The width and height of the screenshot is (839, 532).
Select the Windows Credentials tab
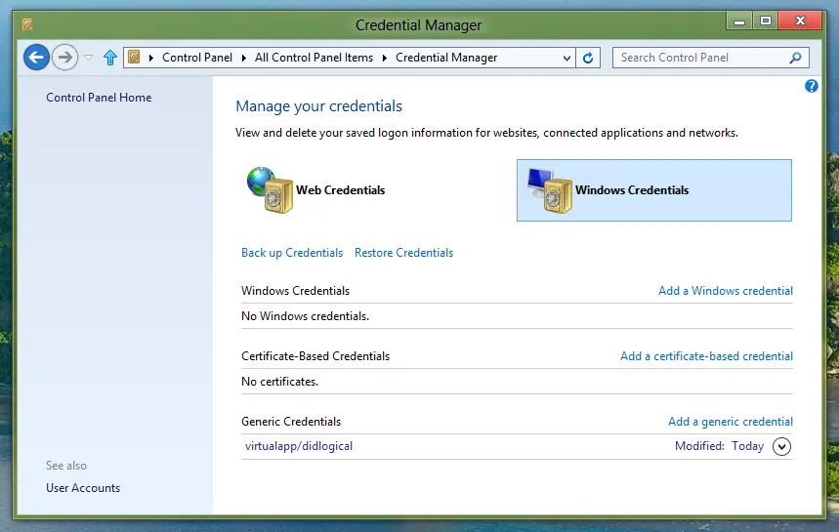coord(653,190)
